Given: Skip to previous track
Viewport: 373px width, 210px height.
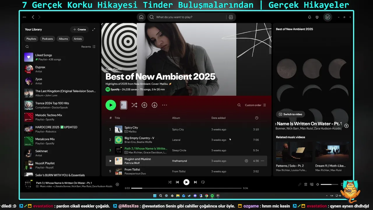Looking at the screenshot, I should (177, 182).
